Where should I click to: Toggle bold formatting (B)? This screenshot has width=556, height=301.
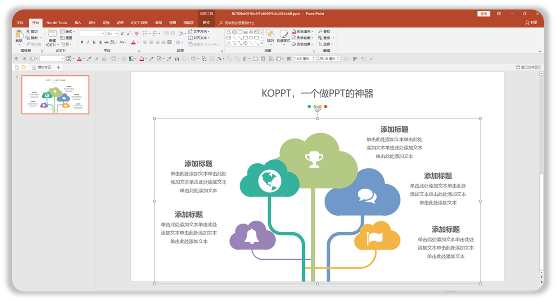tap(82, 42)
